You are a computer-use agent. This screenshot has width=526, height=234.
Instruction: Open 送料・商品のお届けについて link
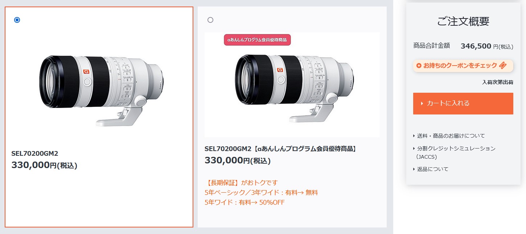tap(451, 136)
